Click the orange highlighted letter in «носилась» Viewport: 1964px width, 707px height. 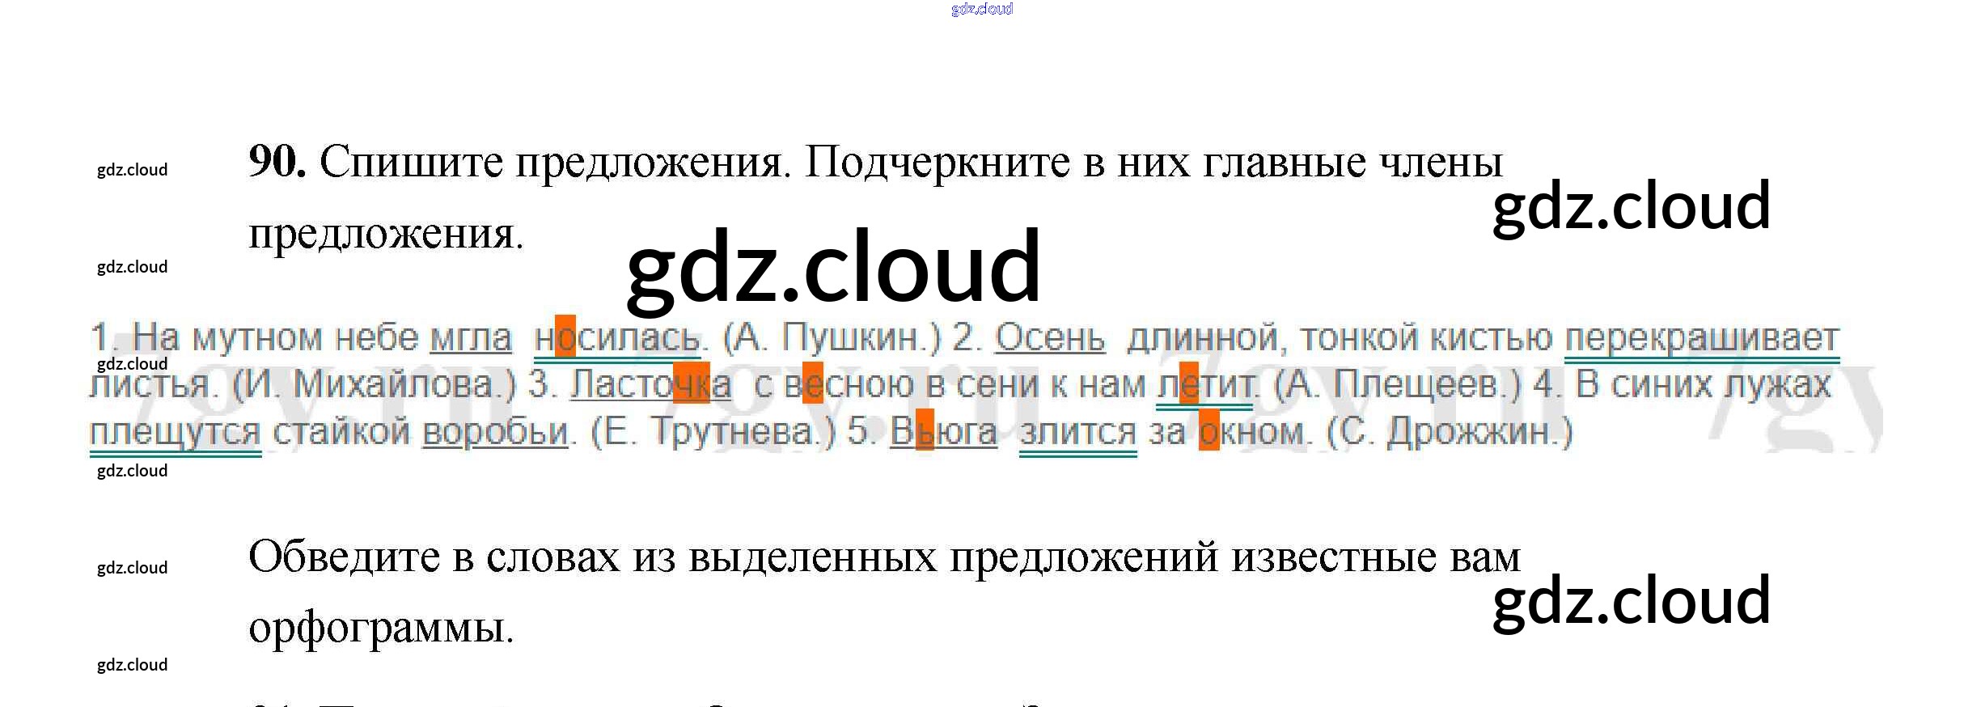[565, 337]
